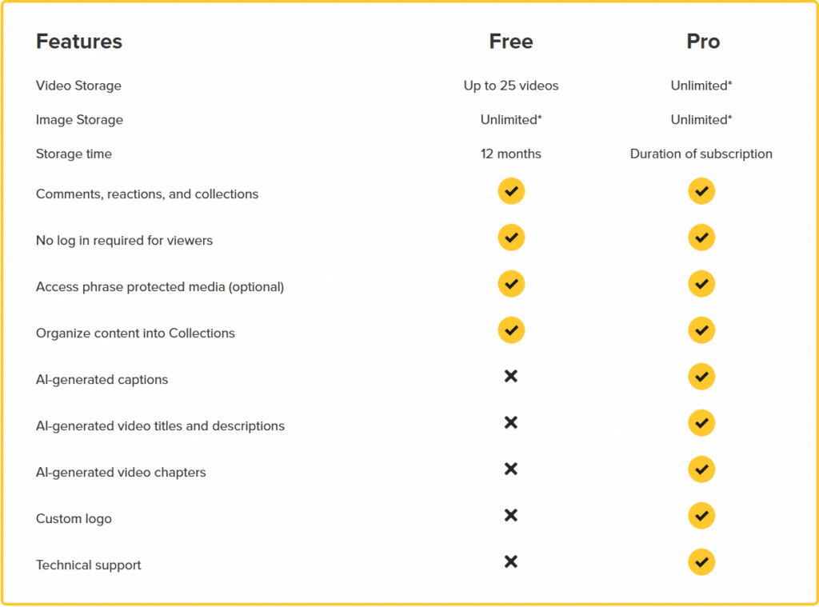The width and height of the screenshot is (819, 607).
Task: Click the Pro checkmark for AI-generated video chapters
Action: (701, 470)
